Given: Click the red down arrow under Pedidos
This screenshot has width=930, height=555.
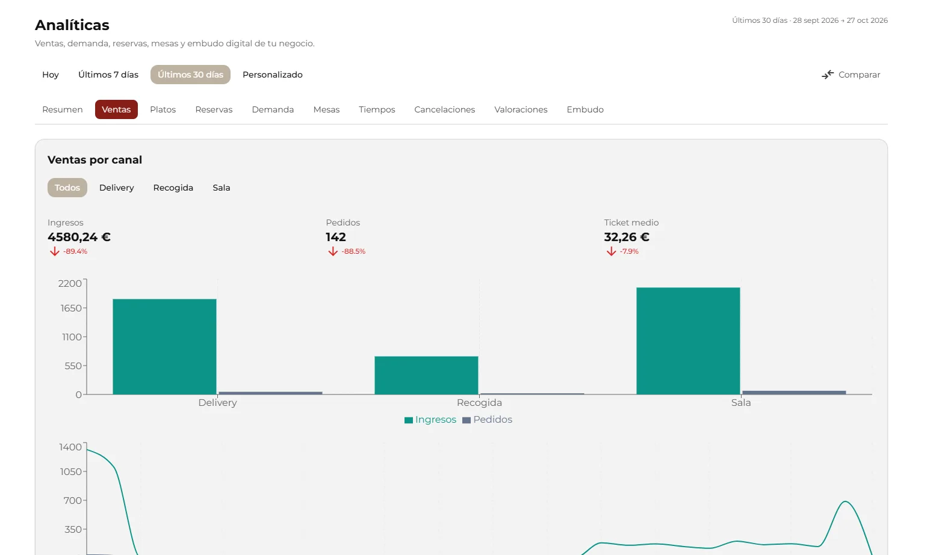Looking at the screenshot, I should tap(333, 251).
